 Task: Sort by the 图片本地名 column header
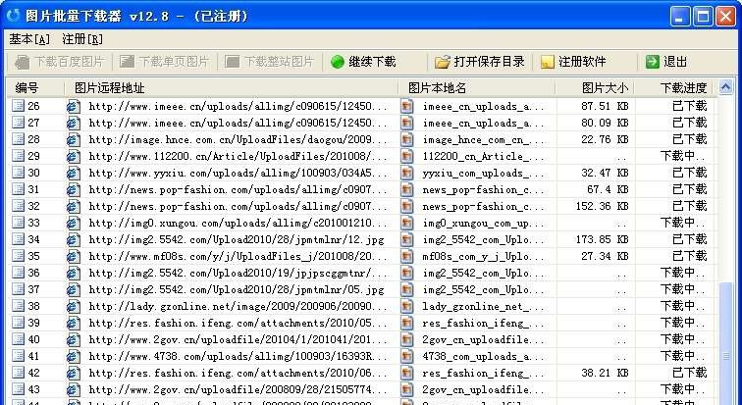477,88
